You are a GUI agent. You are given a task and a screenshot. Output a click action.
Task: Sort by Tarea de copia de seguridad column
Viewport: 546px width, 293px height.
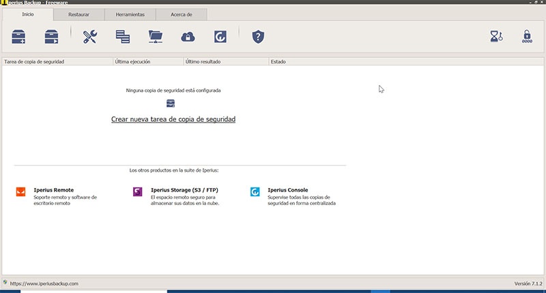[57, 61]
